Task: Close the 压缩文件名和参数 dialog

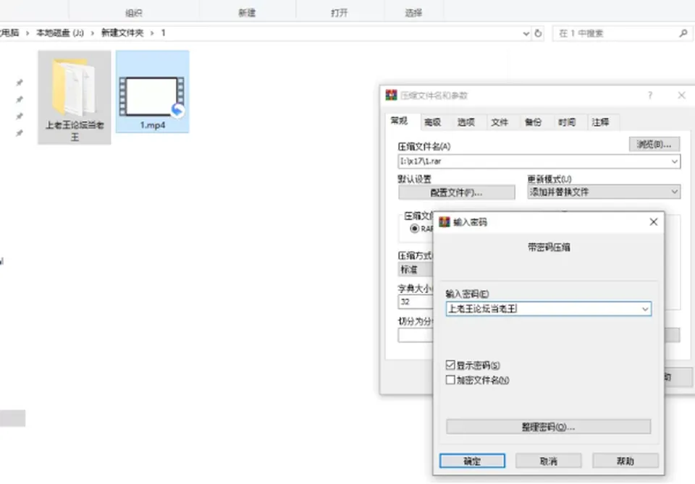Action: click(x=682, y=95)
